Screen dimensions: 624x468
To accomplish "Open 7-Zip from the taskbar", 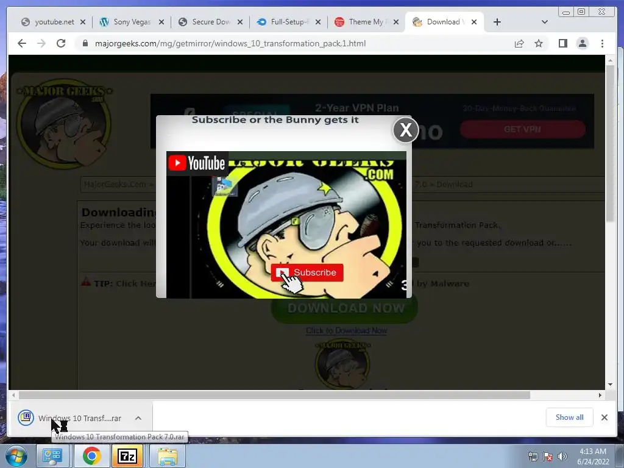I will point(127,456).
